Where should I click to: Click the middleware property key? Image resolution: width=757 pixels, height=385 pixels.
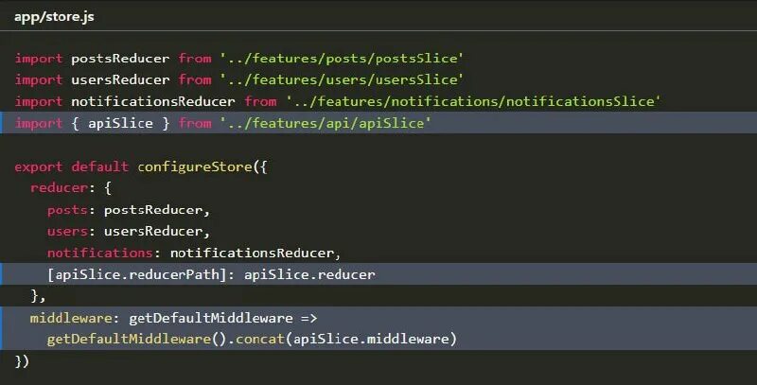71,319
